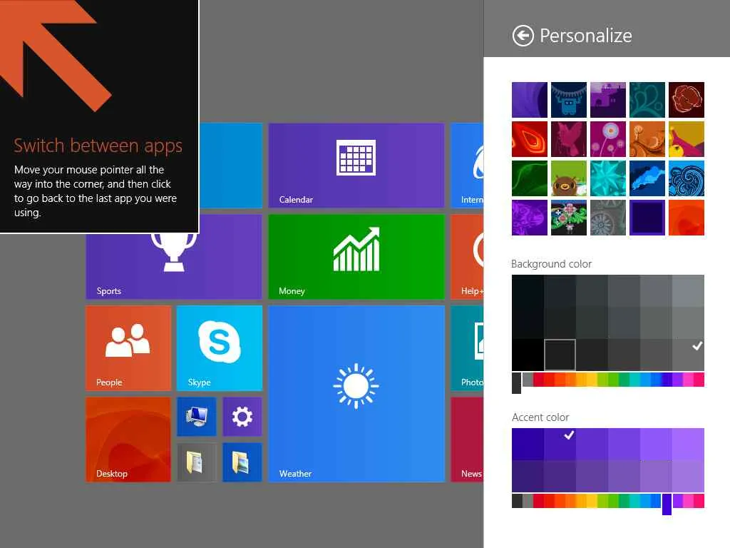Choose the colorful floral background thumbnail
Image resolution: width=730 pixels, height=548 pixels.
click(x=568, y=218)
